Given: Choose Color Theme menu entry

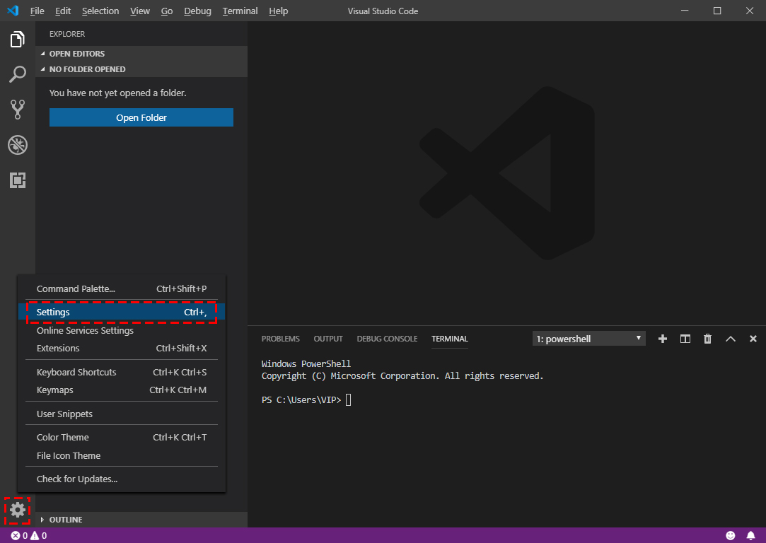Looking at the screenshot, I should pos(122,437).
